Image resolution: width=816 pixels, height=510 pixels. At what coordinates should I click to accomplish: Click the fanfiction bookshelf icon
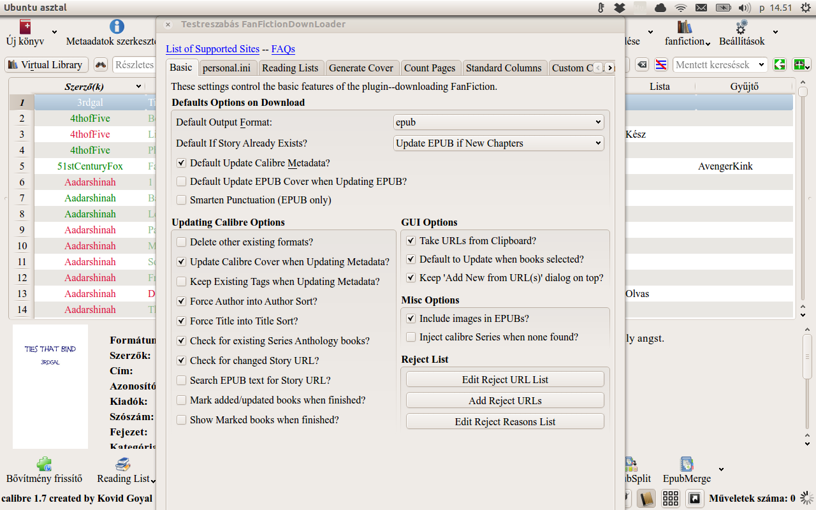click(685, 27)
